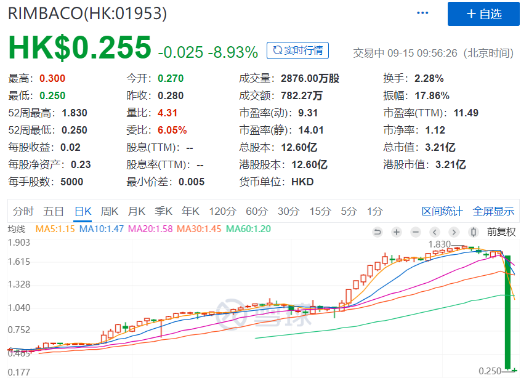Click the MA20:1.58 moving average label

[x=150, y=229]
